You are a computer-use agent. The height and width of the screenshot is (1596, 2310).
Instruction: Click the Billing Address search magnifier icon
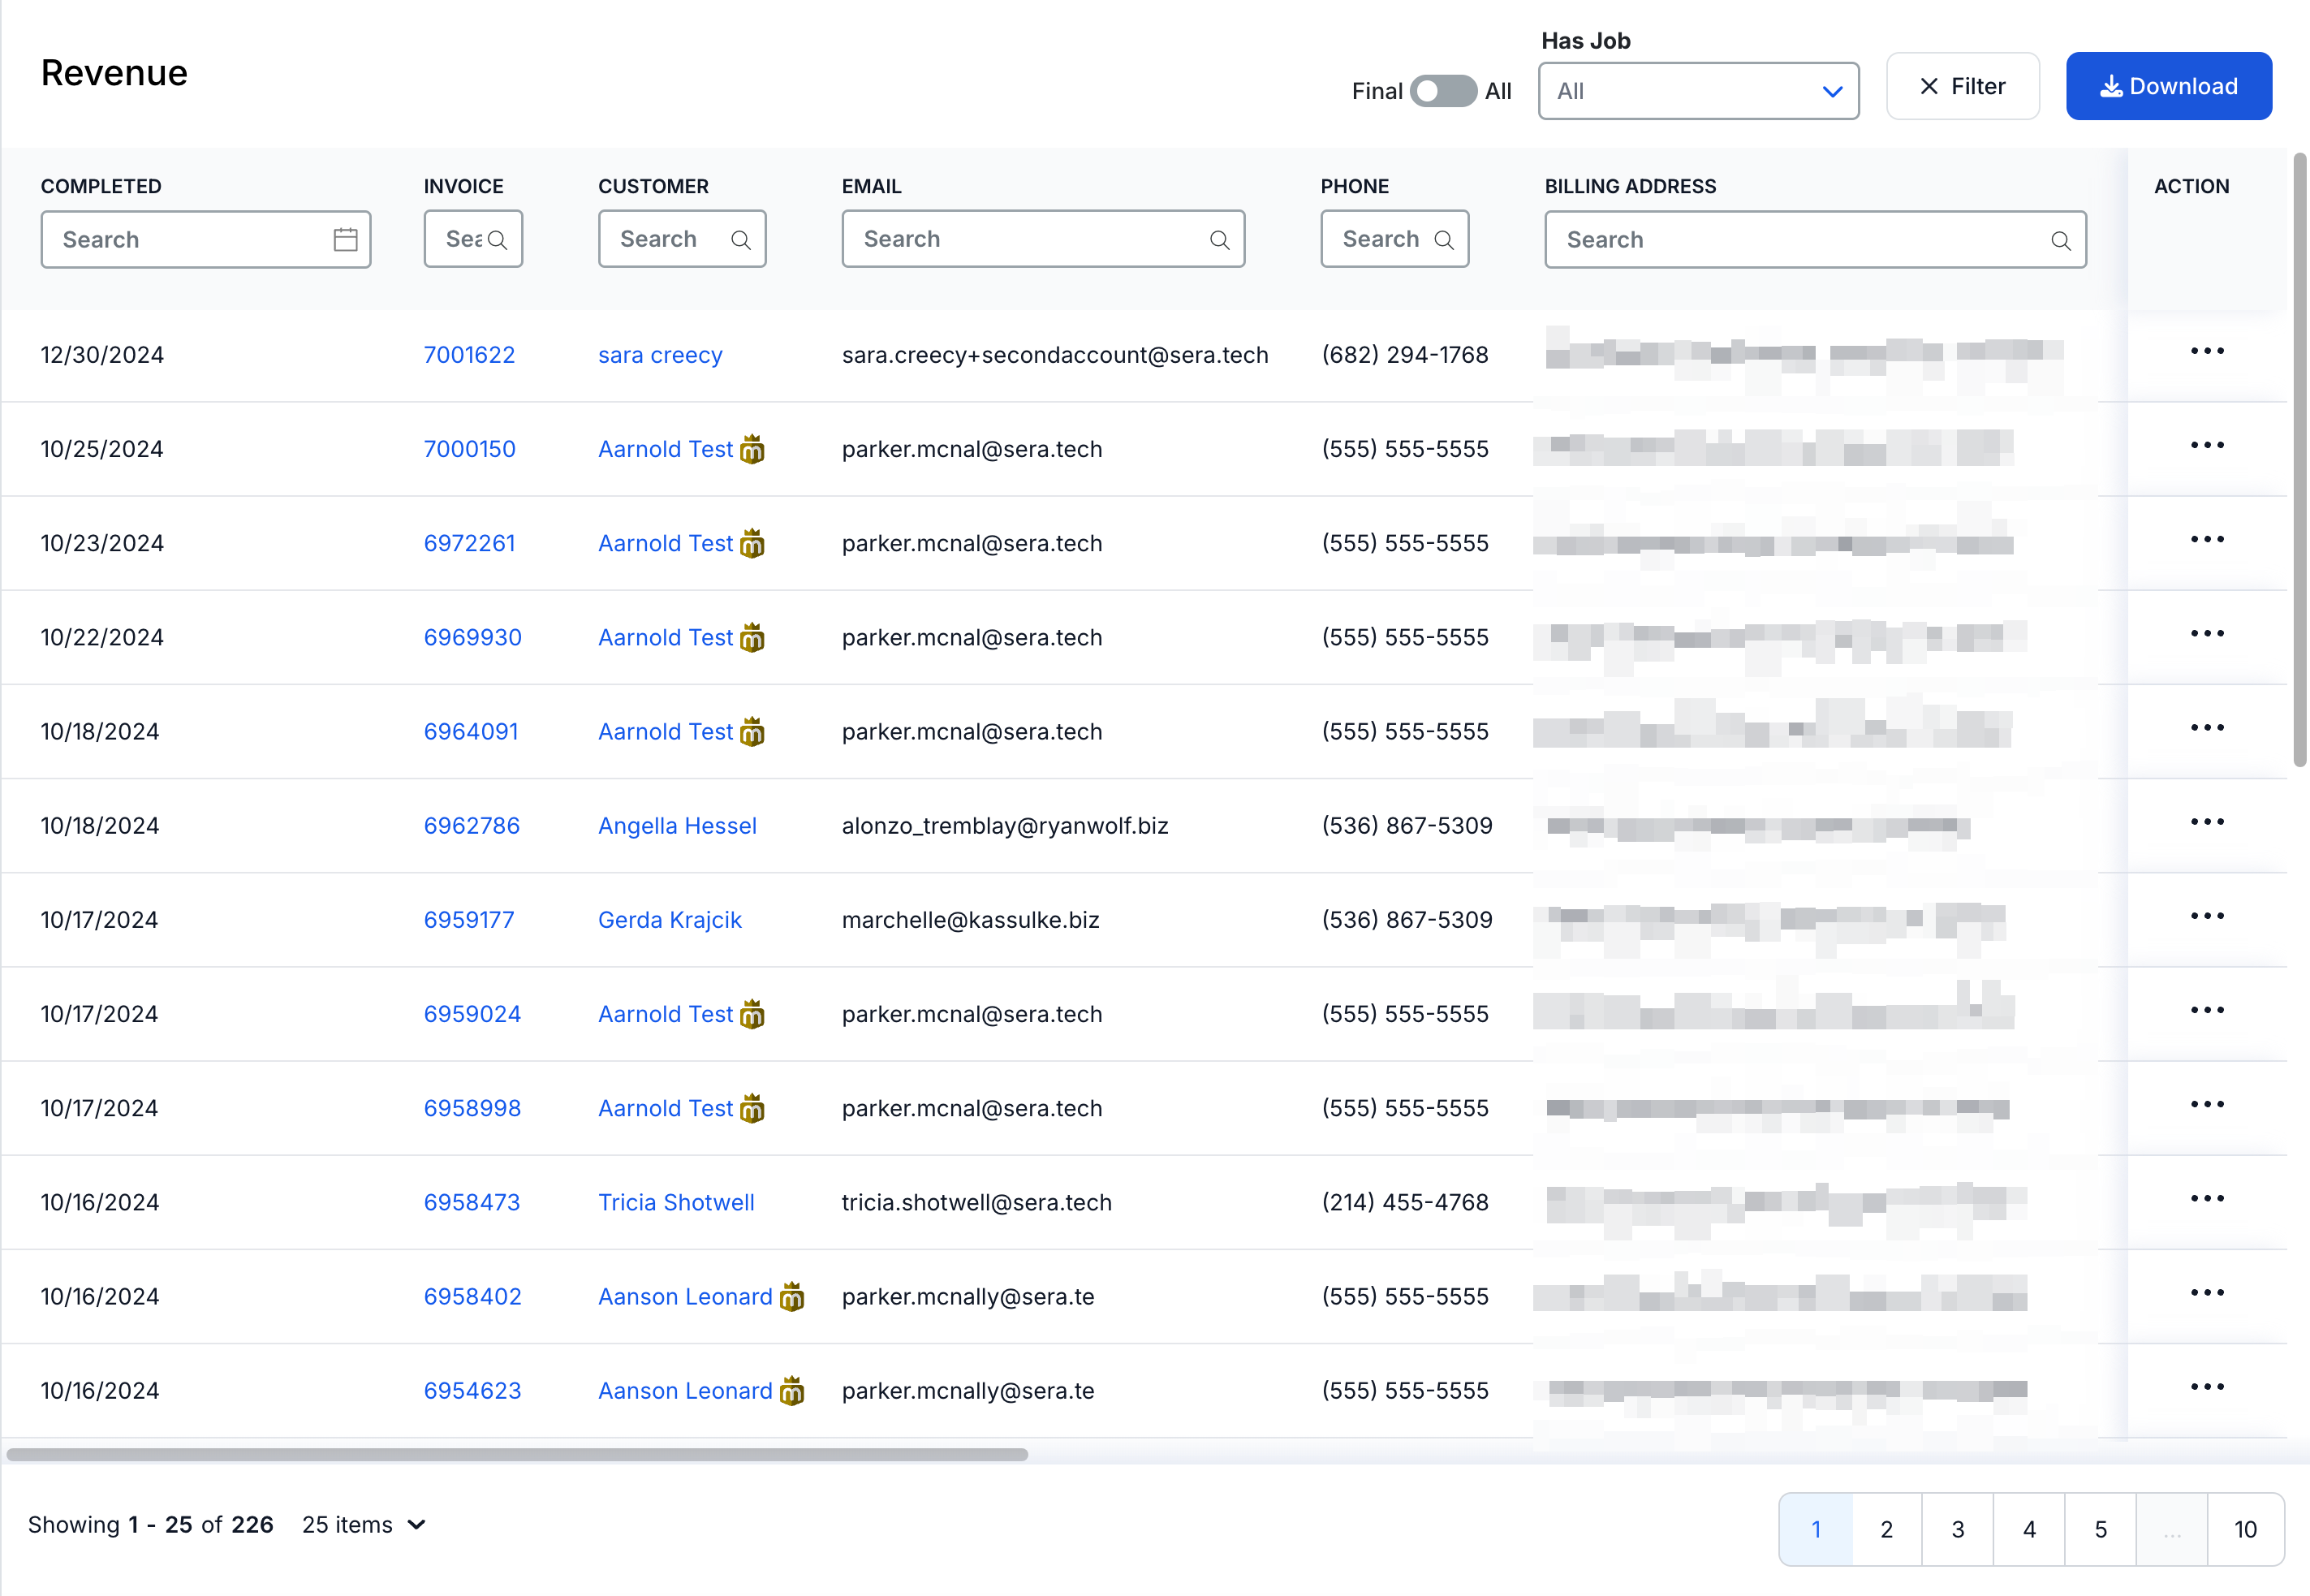2060,241
